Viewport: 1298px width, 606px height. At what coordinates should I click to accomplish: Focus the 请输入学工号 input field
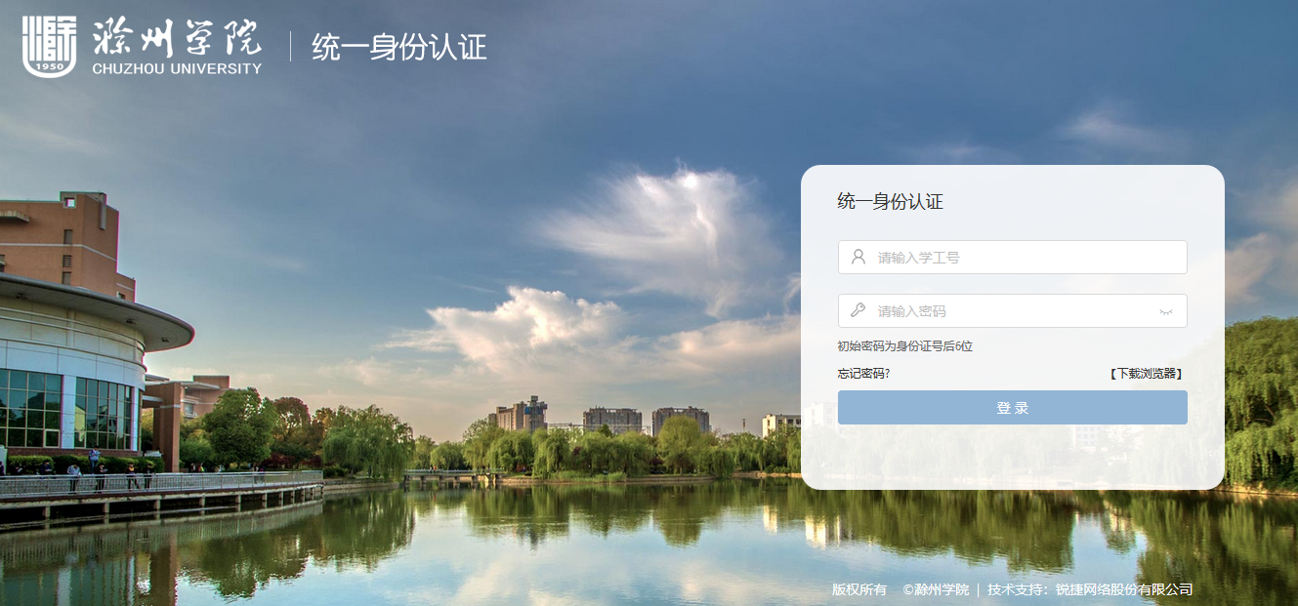1012,257
